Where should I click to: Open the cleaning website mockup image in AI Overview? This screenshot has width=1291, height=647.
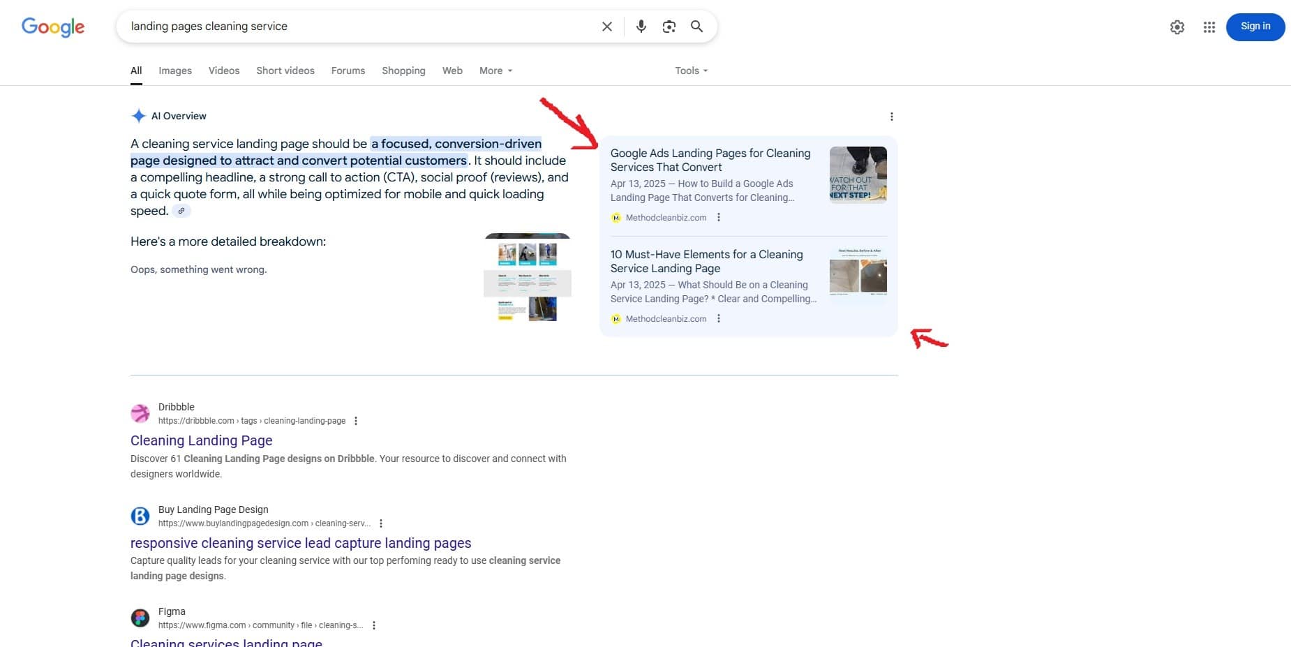click(x=528, y=278)
